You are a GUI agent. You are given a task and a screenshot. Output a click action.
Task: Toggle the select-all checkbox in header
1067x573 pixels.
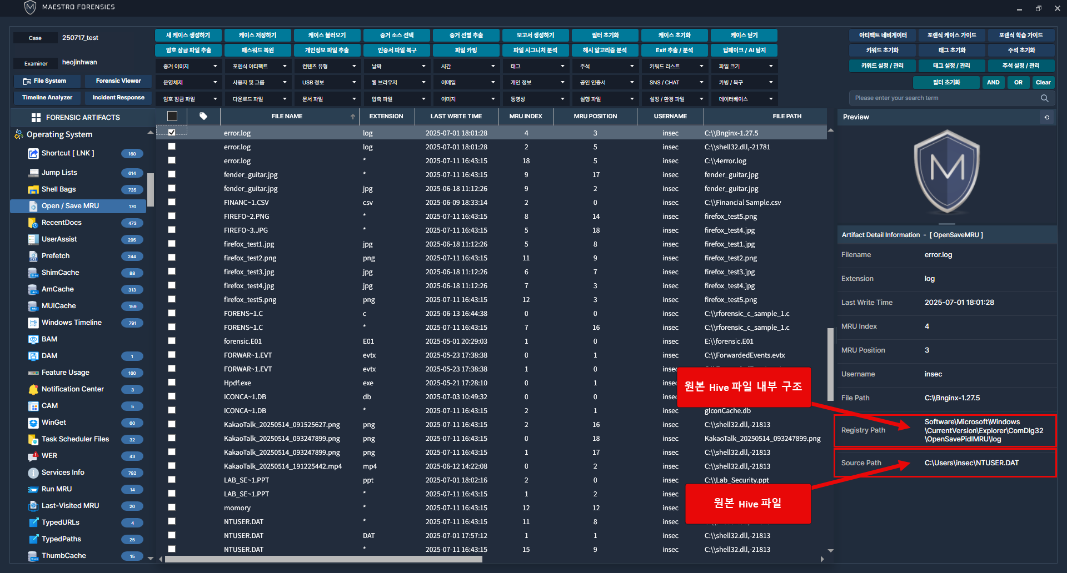pyautogui.click(x=172, y=116)
